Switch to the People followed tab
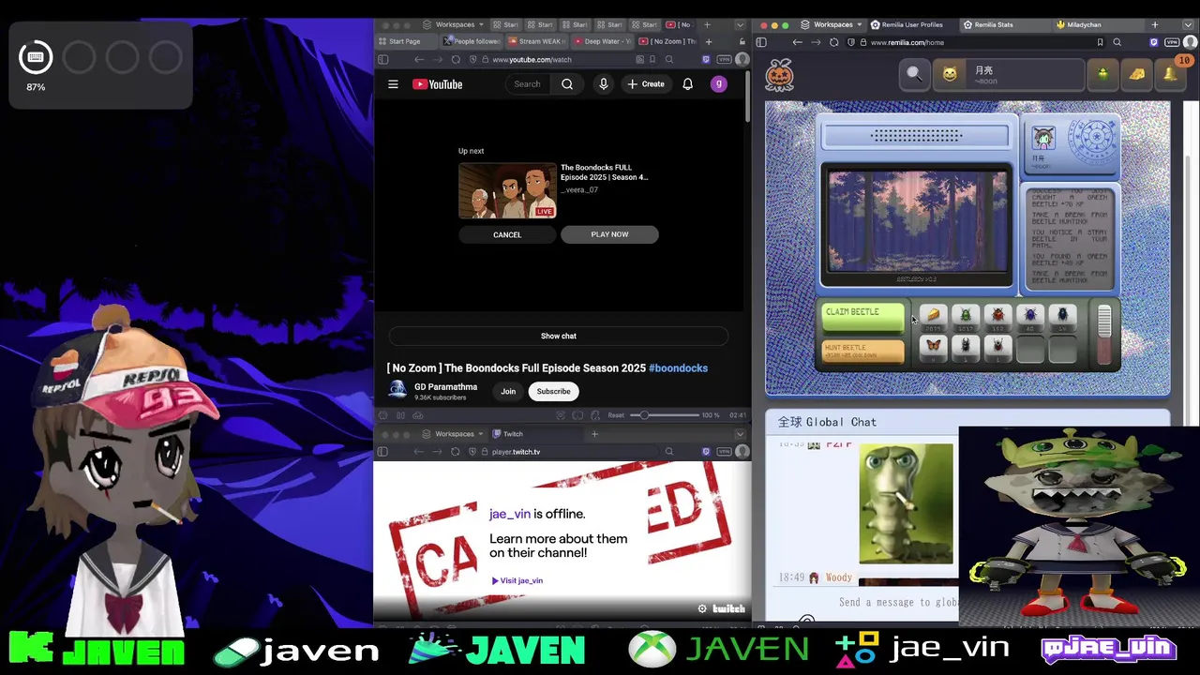Viewport: 1200px width, 675px height. [x=473, y=41]
